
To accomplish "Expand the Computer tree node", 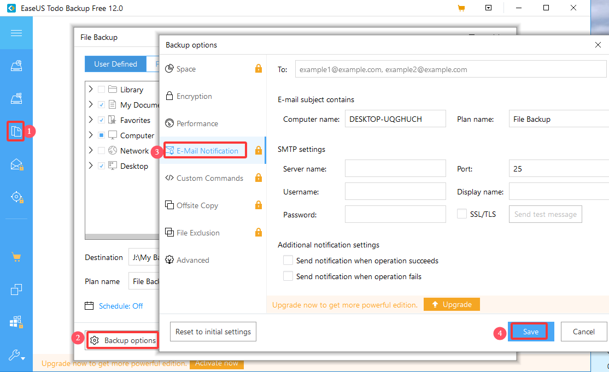I will (x=91, y=135).
